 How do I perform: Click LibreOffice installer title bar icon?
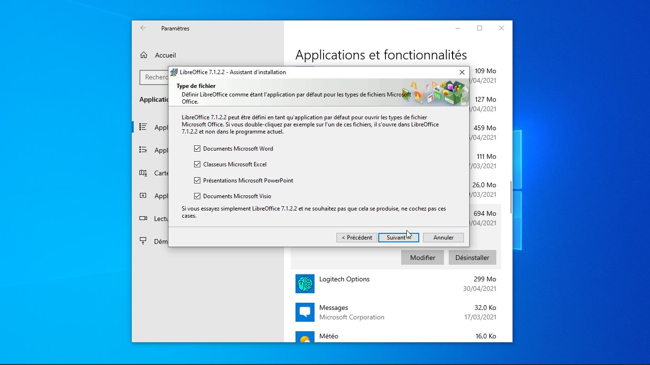click(x=174, y=72)
